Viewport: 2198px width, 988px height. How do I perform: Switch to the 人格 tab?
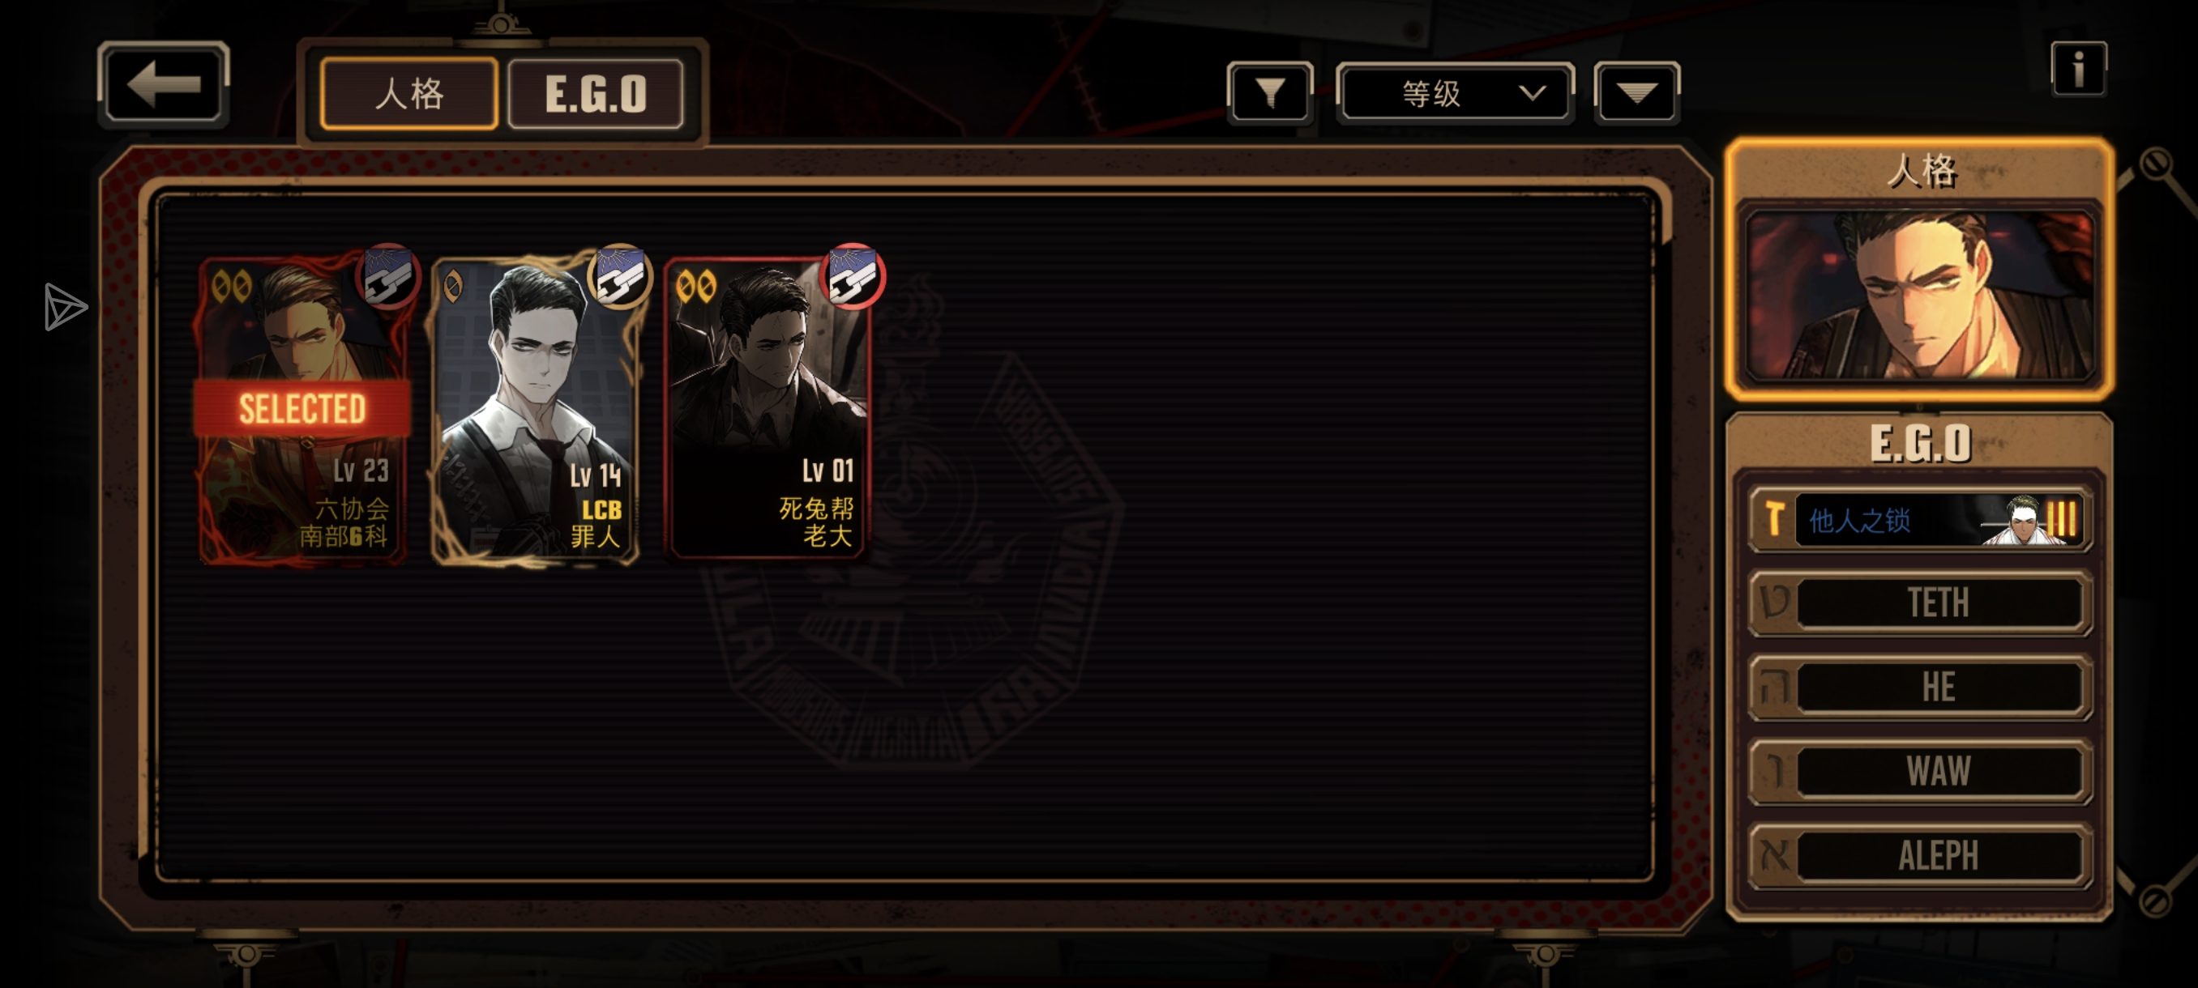click(409, 94)
